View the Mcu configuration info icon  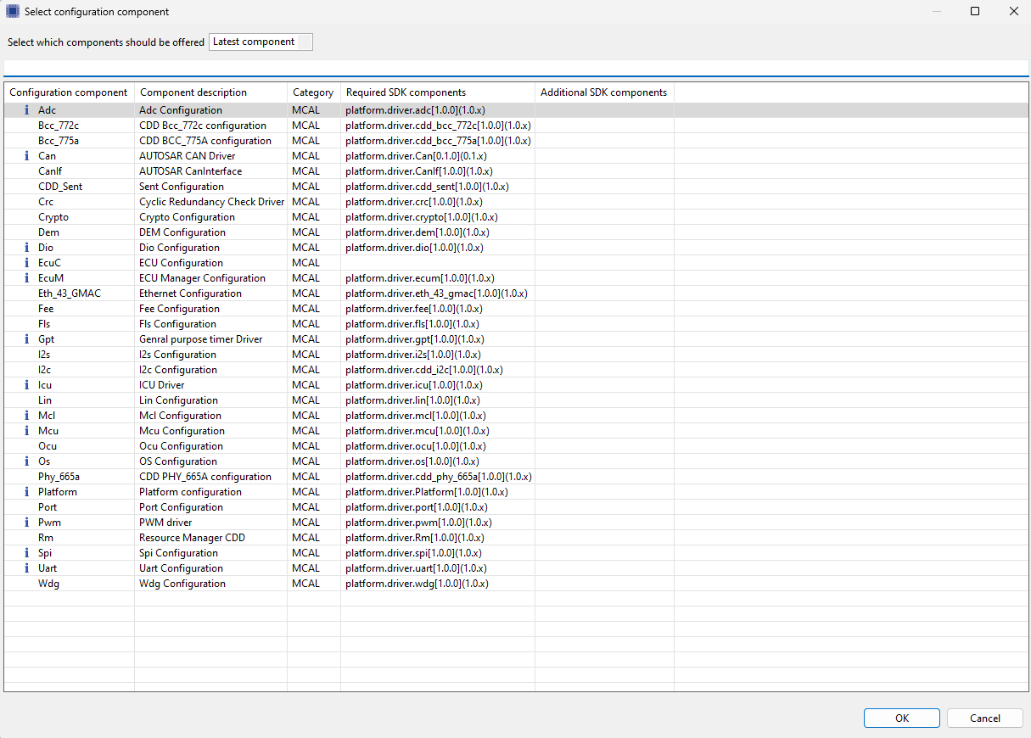click(25, 430)
